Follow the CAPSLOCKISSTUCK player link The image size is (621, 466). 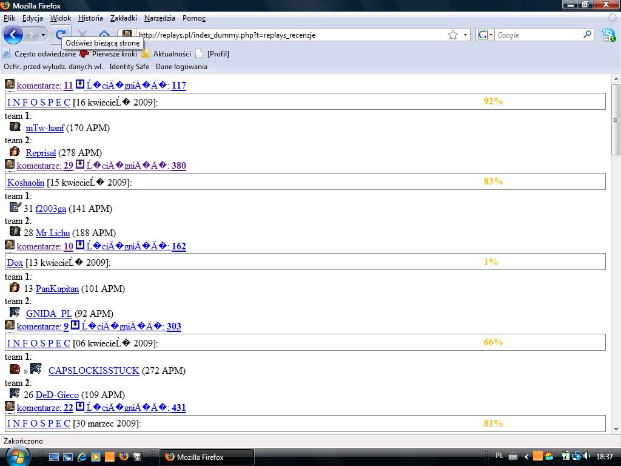[x=93, y=371]
